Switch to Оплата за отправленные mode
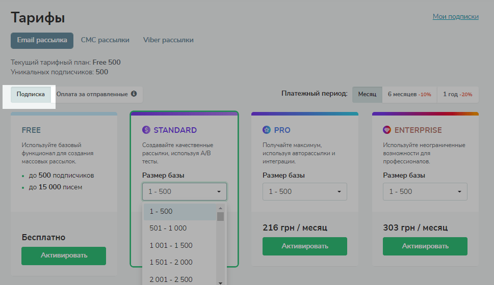Image resolution: width=494 pixels, height=285 pixels. (92, 94)
